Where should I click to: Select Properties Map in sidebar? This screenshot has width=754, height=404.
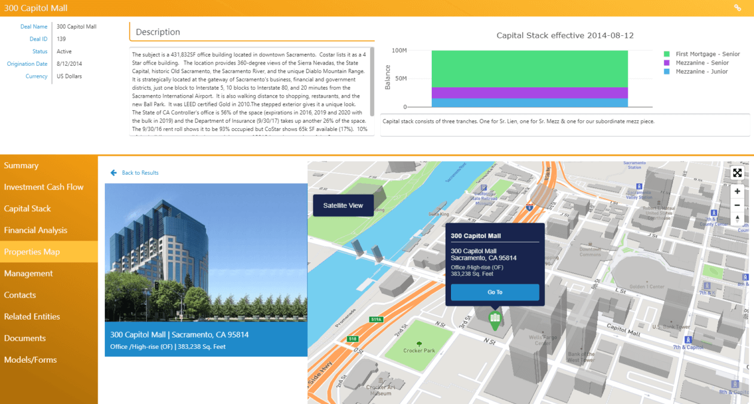coord(49,252)
